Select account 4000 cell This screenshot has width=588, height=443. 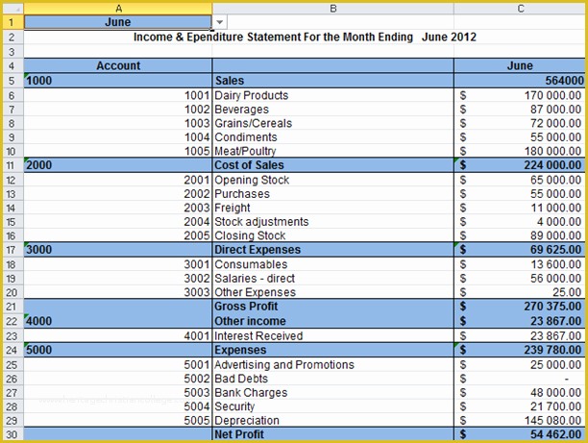pyautogui.click(x=118, y=321)
